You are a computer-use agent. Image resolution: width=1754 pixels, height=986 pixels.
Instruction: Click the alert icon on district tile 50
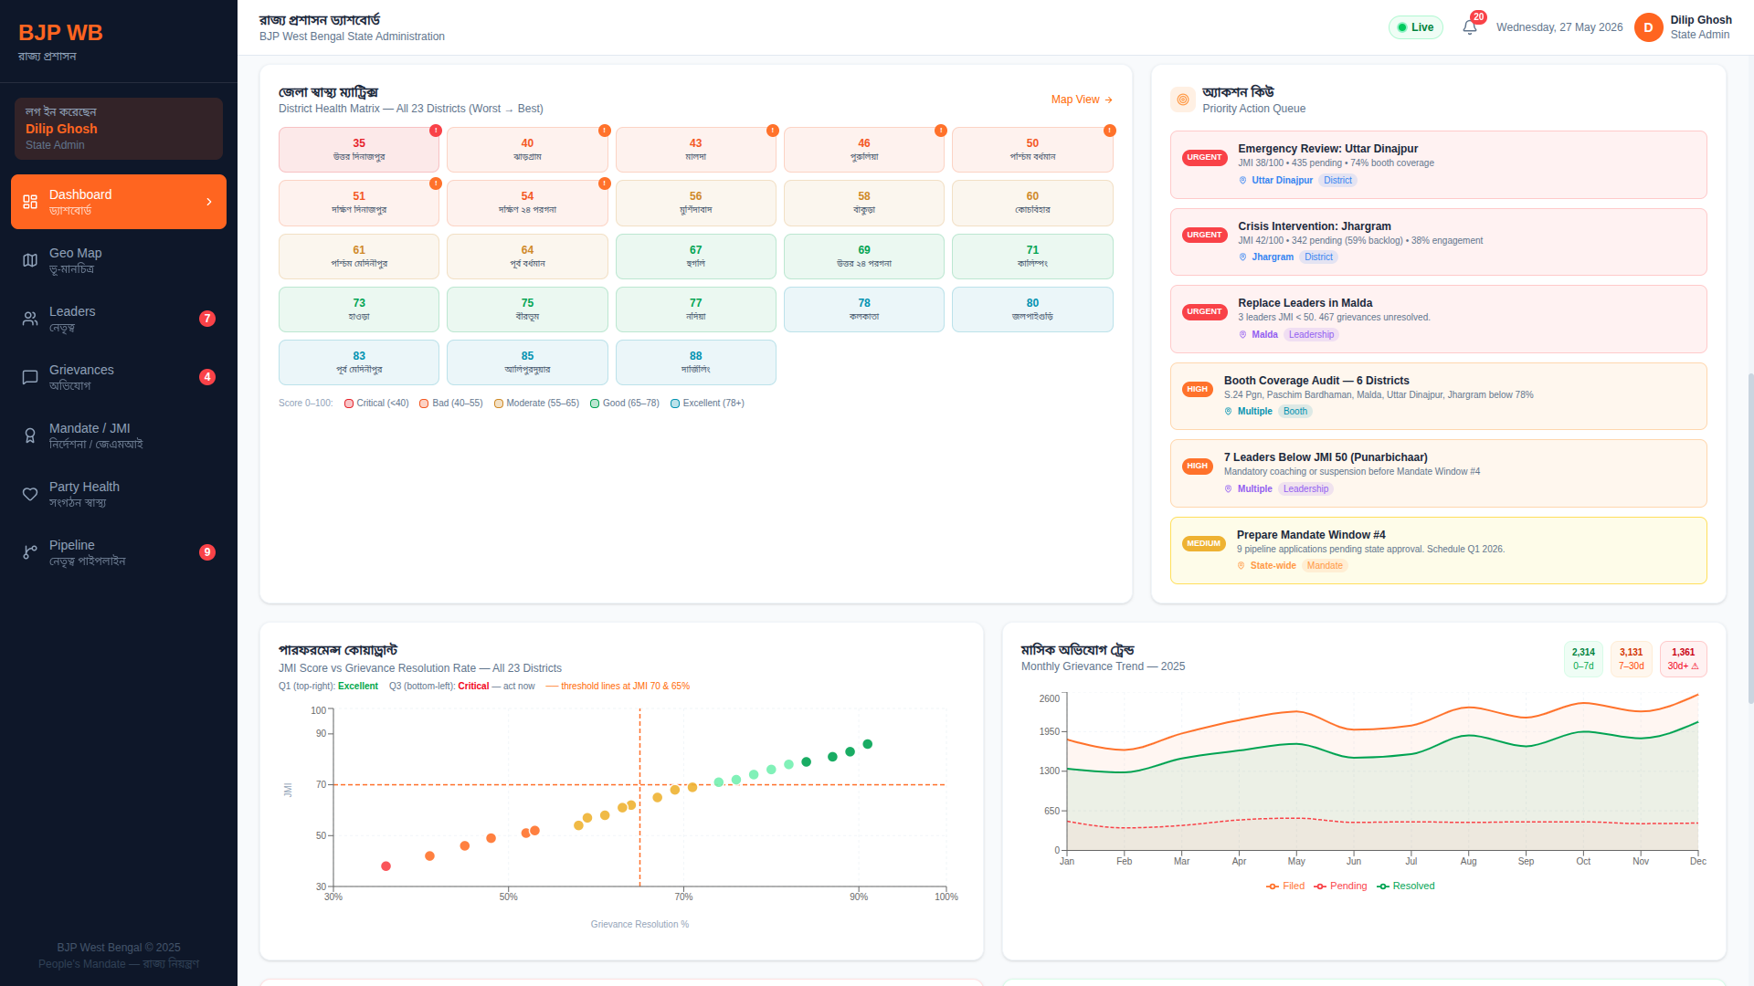[1109, 131]
